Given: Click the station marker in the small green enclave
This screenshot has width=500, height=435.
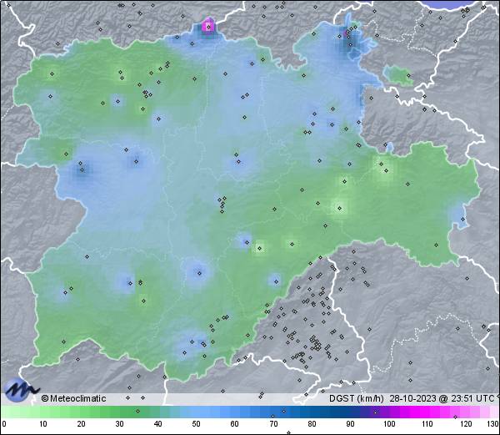Looking at the screenshot, I should point(408,76).
